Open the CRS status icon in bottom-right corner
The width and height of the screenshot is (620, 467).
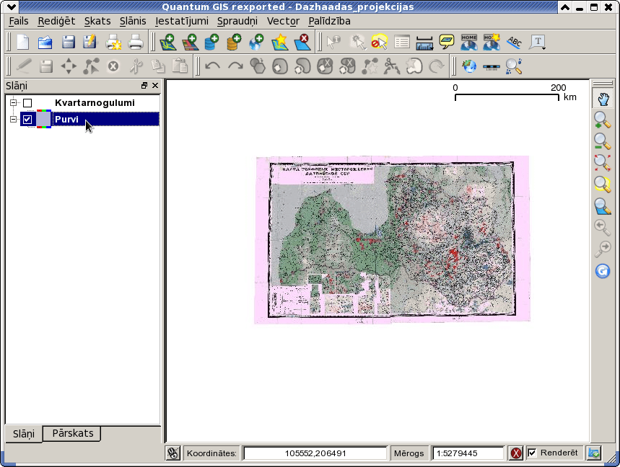(594, 453)
